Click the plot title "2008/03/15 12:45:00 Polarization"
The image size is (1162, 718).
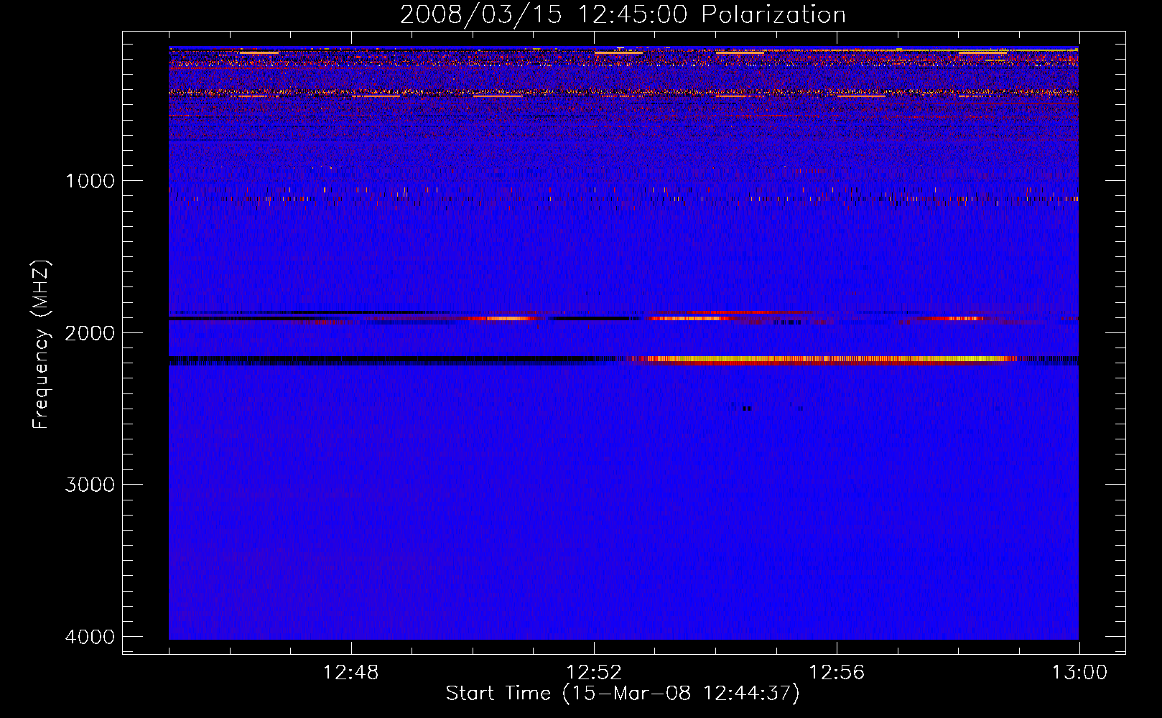pyautogui.click(x=622, y=15)
